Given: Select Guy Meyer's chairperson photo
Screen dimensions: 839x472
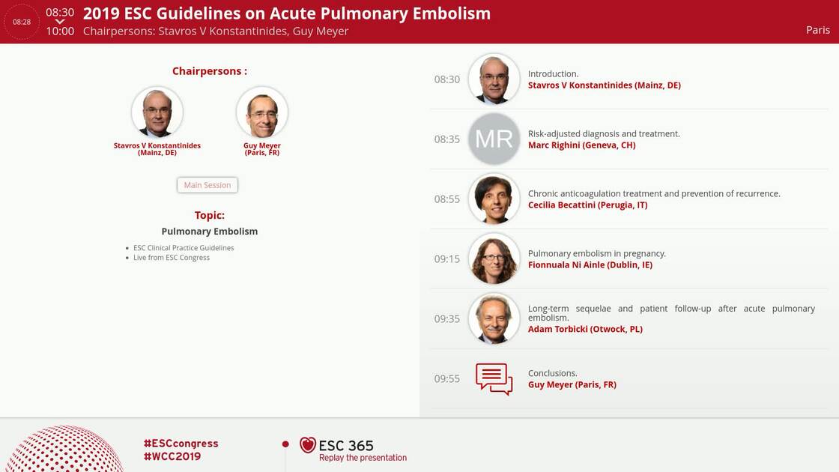Looking at the screenshot, I should [x=262, y=113].
